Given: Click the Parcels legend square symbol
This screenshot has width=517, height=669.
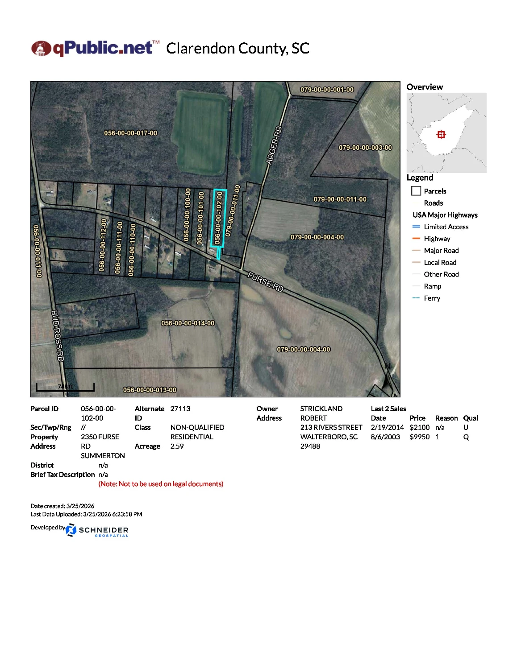Looking at the screenshot, I should (416, 191).
